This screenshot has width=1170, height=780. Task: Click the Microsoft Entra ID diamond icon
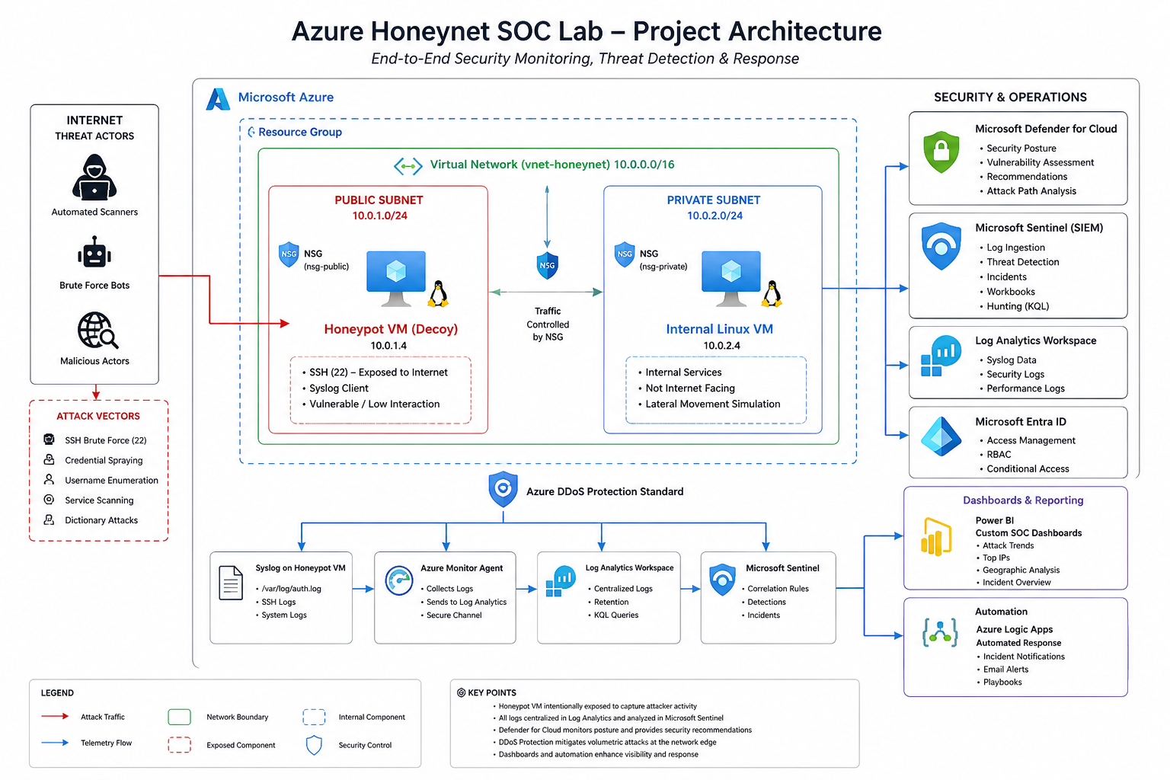click(941, 436)
